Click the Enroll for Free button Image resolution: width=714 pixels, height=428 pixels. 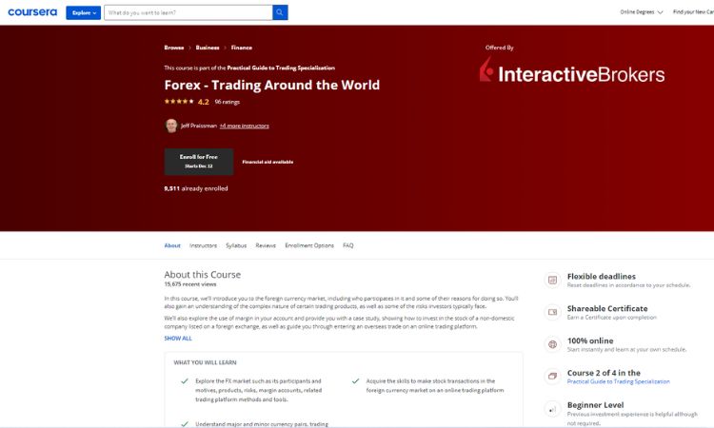[199, 162]
